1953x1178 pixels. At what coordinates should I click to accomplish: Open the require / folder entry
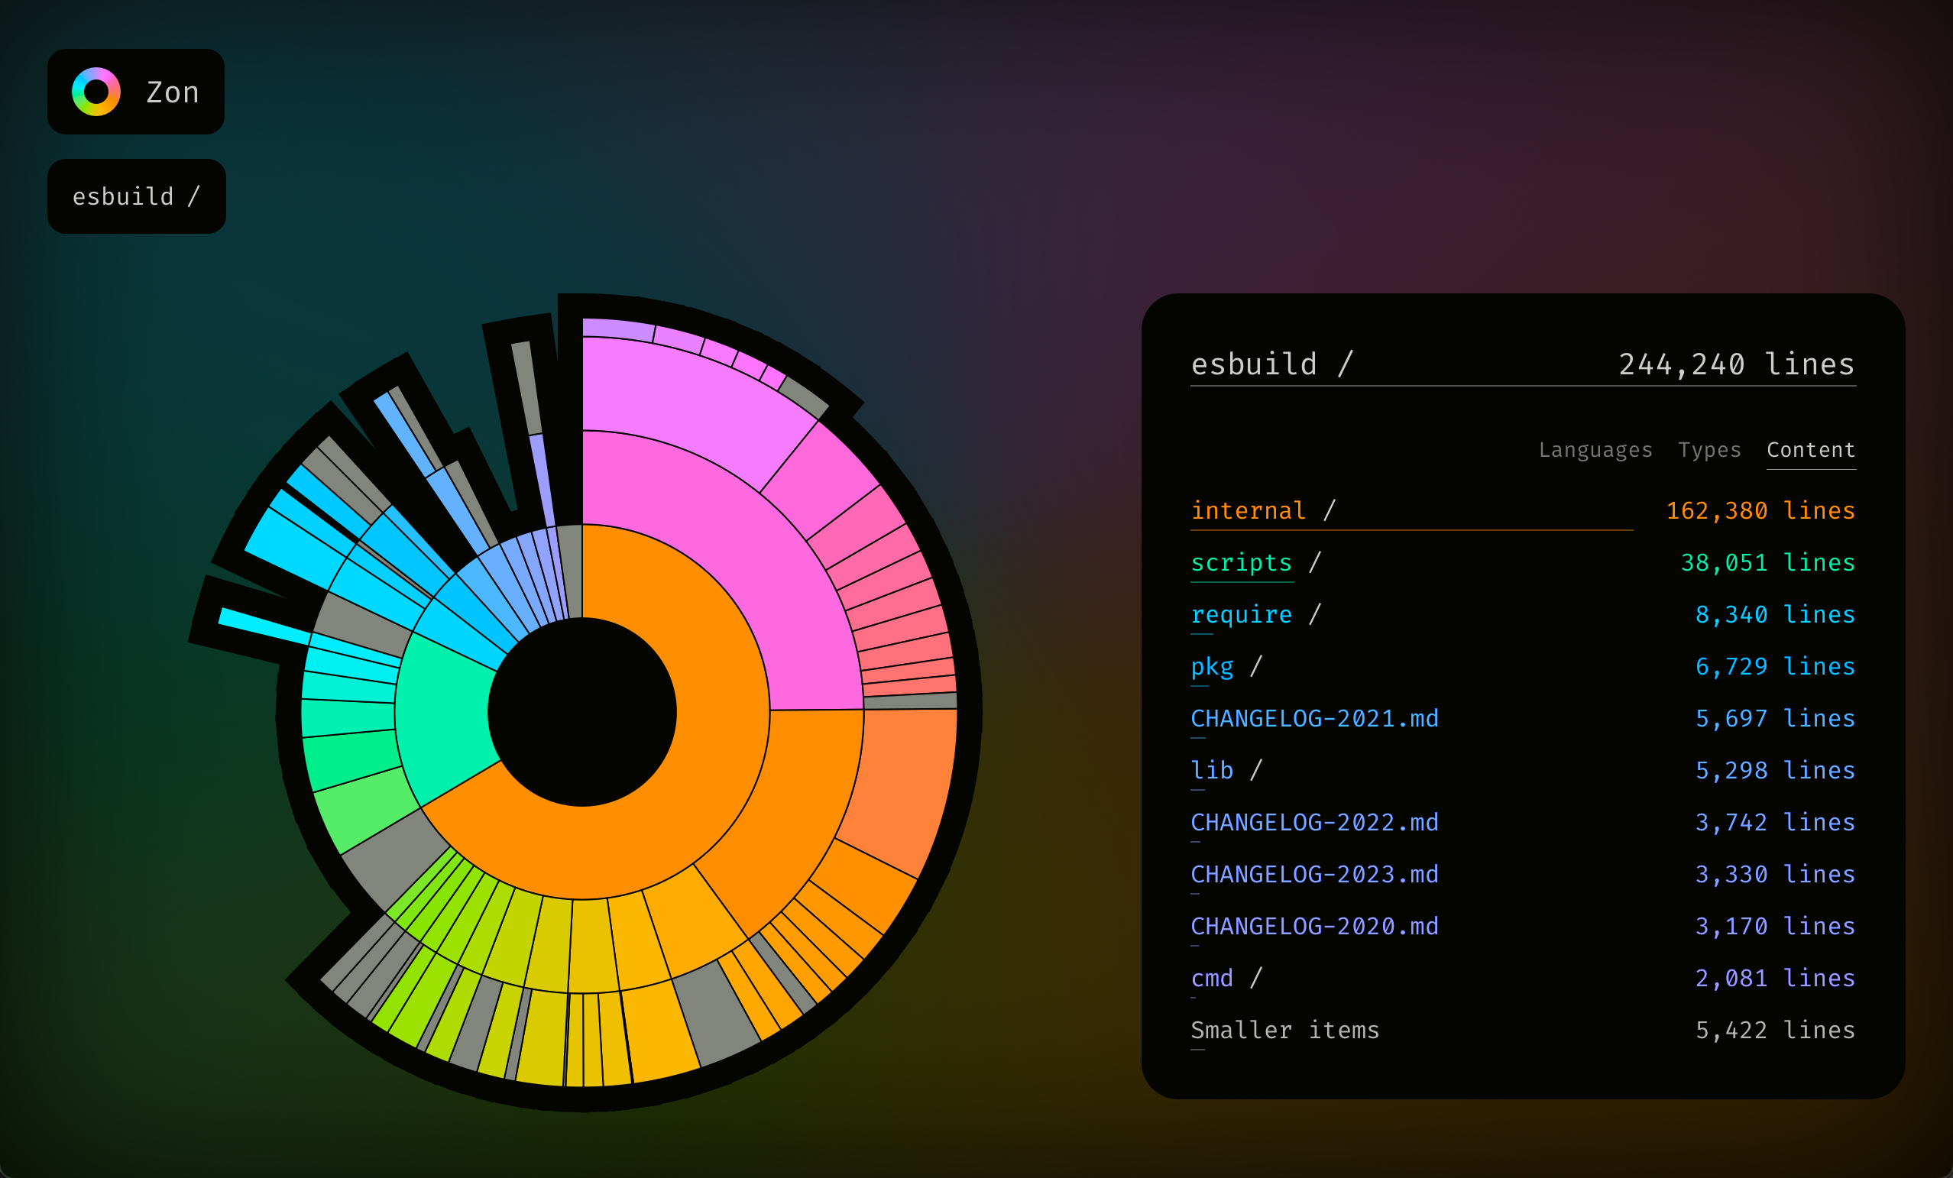point(1523,614)
